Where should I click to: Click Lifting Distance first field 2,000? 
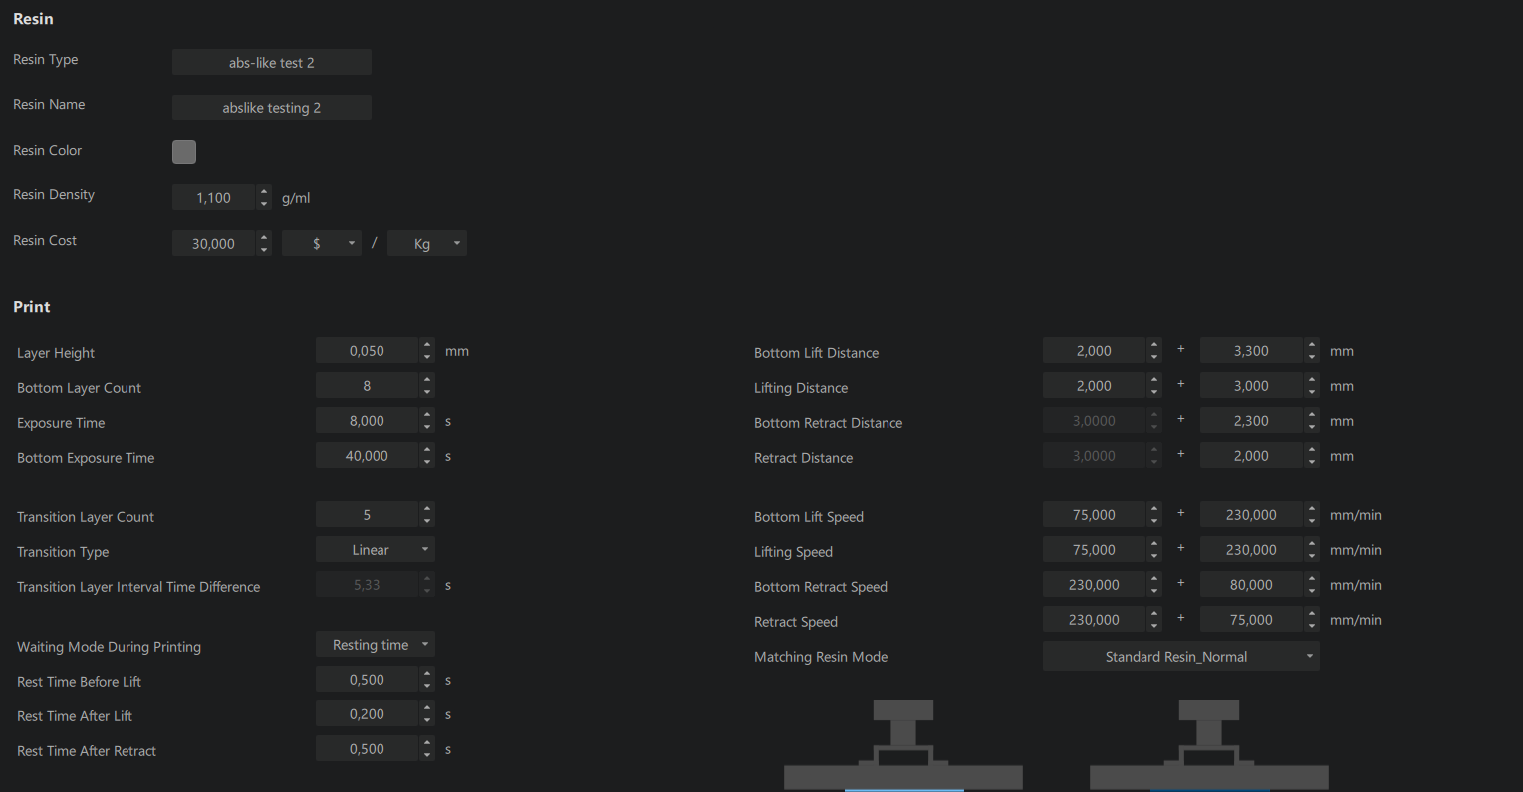[x=1094, y=385]
